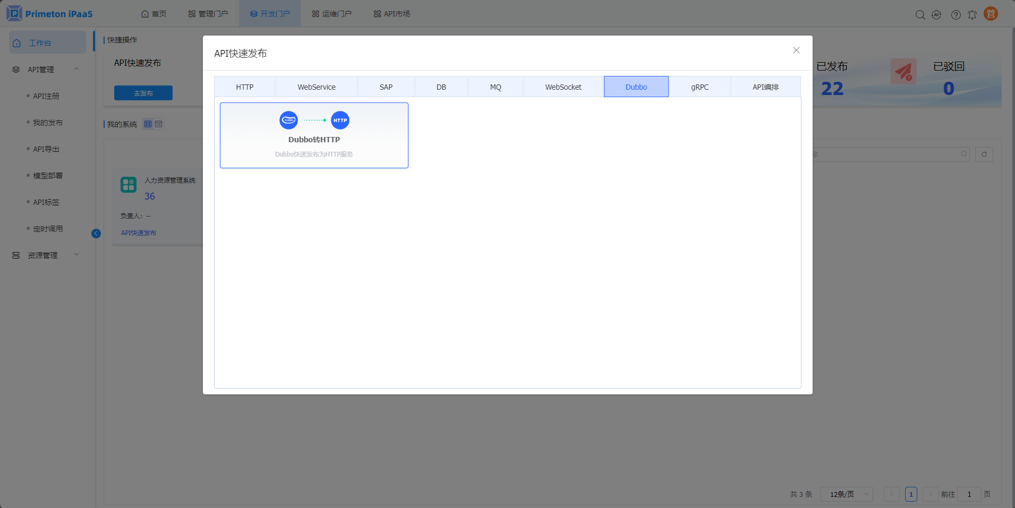Viewport: 1015px width, 508px height.
Task: Switch 我的系统 to list view
Action: [x=159, y=124]
